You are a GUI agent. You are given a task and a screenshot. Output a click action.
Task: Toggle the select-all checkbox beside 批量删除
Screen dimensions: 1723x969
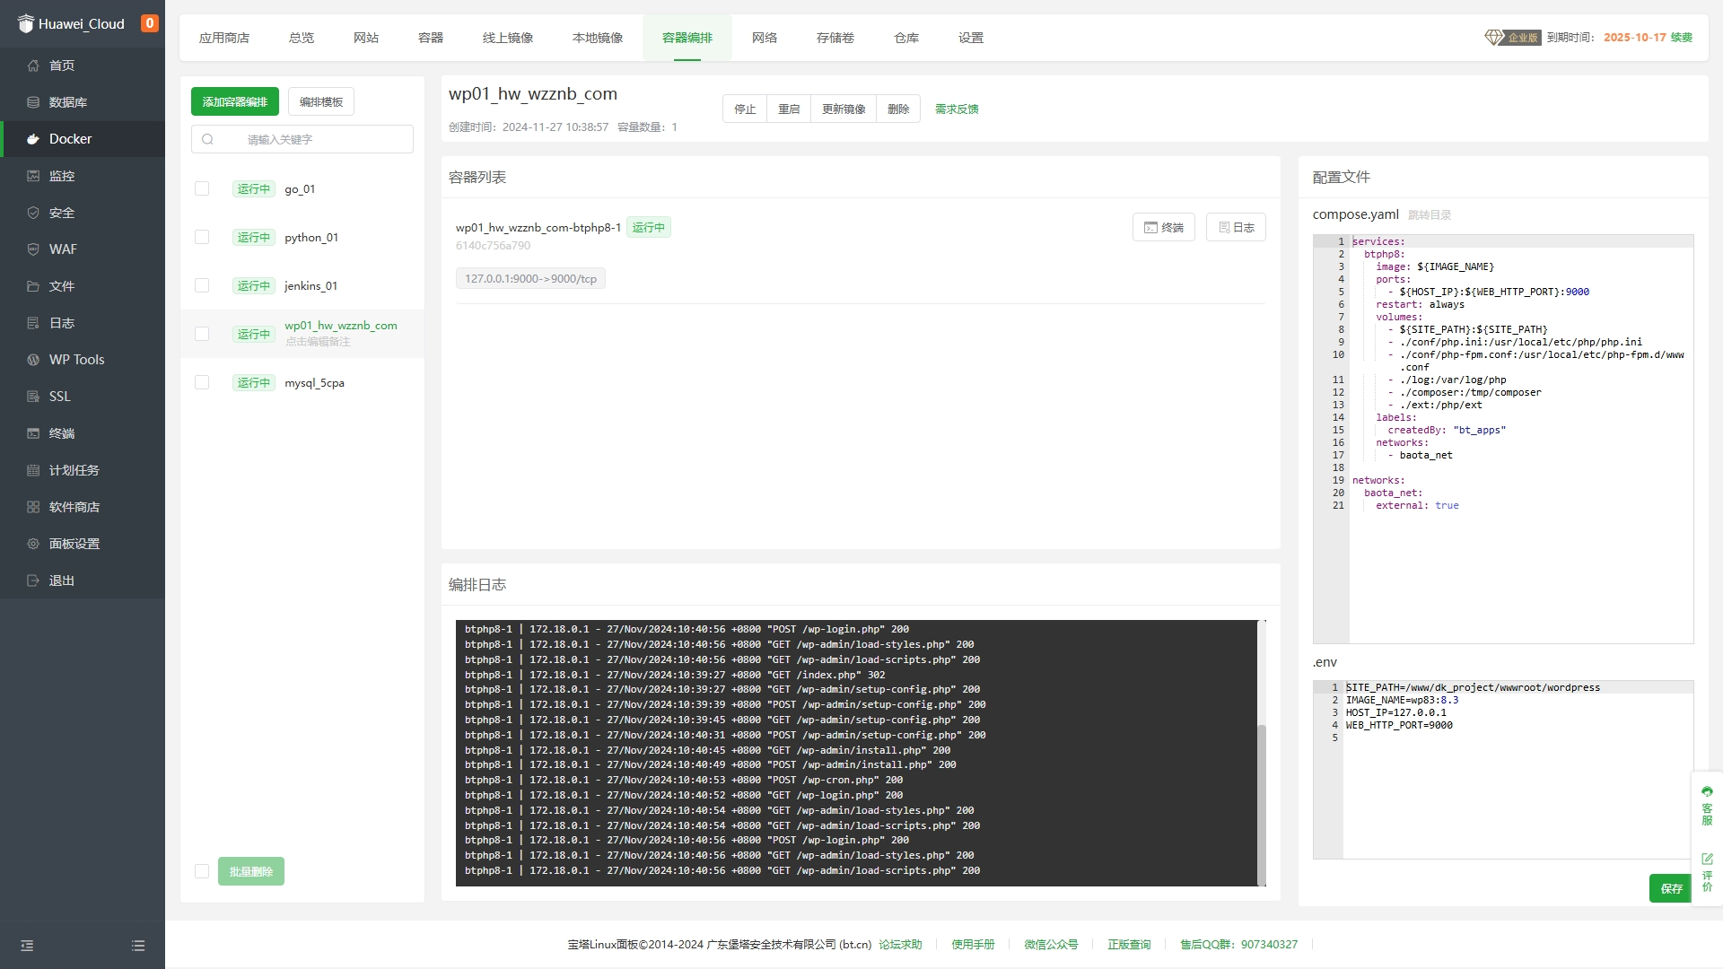pos(202,871)
